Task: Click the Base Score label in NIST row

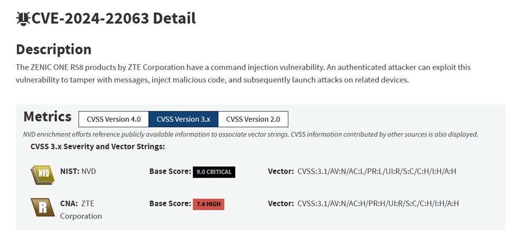Action: (x=170, y=171)
